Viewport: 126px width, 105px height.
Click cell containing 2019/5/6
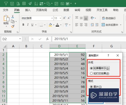(x=59, y=77)
